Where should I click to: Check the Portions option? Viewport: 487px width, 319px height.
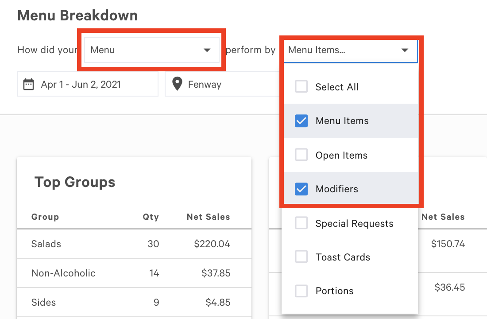pyautogui.click(x=301, y=291)
